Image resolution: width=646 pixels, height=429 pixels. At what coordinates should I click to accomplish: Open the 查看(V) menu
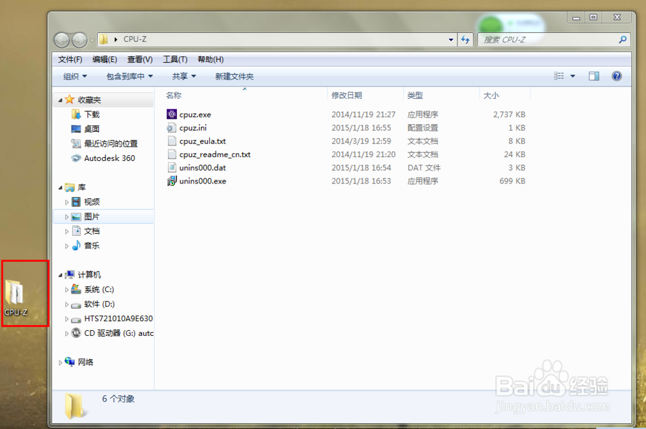(x=140, y=59)
